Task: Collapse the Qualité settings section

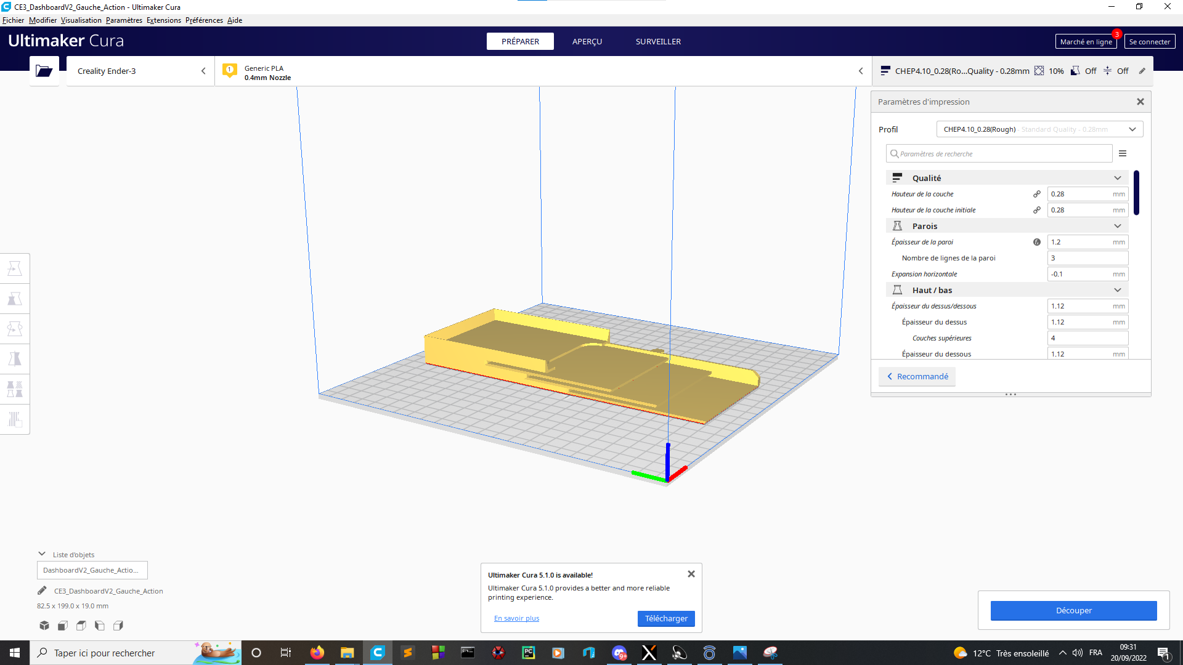Action: [1008, 178]
